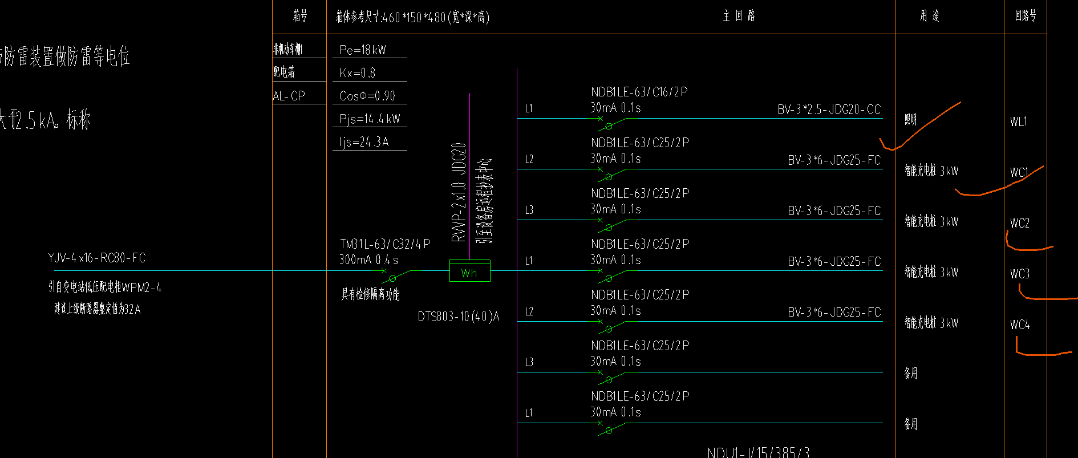Select the TM31L-63/C32/4P breaker label
The width and height of the screenshot is (1078, 458).
point(385,244)
